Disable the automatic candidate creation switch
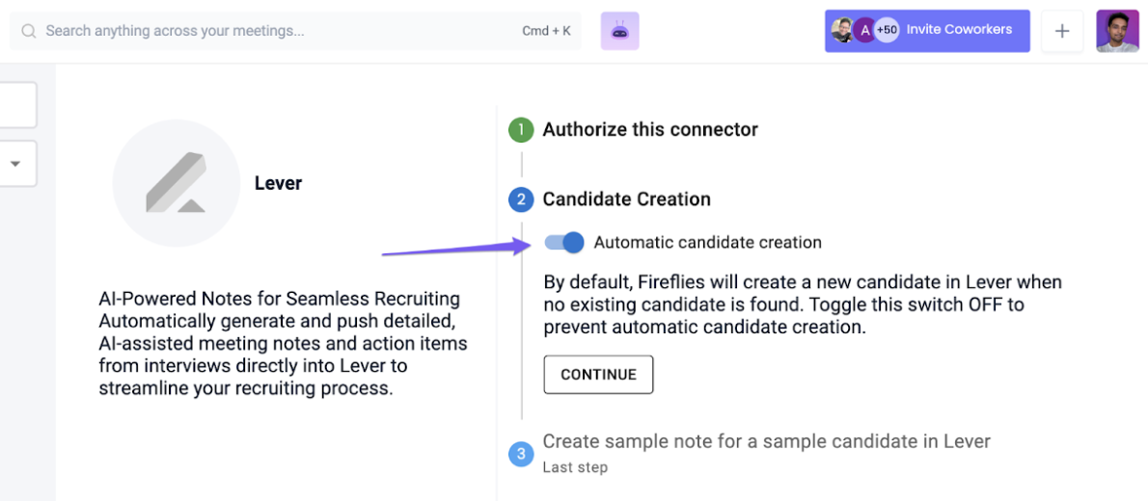The width and height of the screenshot is (1148, 501). coord(564,242)
